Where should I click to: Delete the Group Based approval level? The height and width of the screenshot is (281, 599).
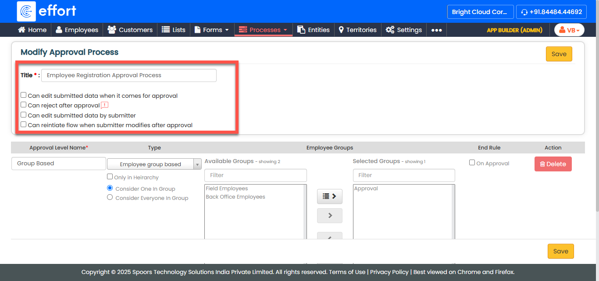coord(553,164)
